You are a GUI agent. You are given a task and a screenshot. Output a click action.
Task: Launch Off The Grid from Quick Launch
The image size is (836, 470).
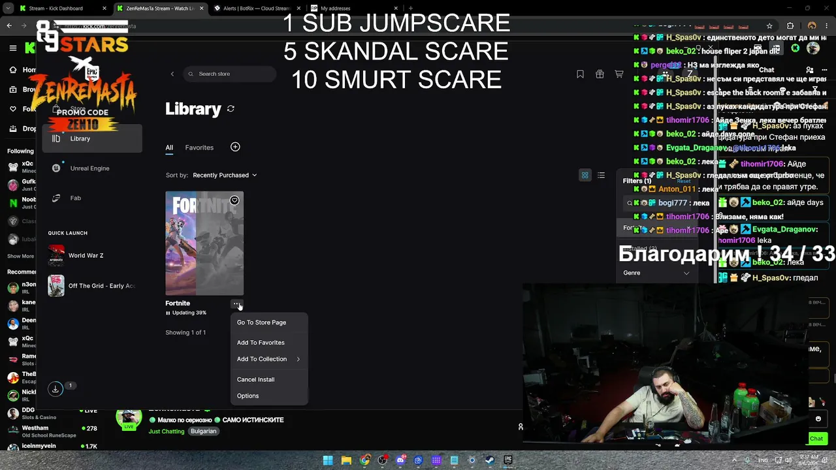(92, 286)
